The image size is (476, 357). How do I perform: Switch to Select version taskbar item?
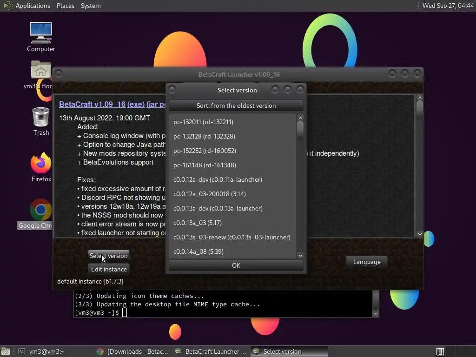tap(289, 351)
